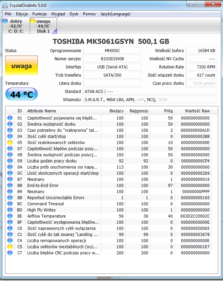Viewport: 223px width, 285px height.
Task: Click the blue icon beside Reported Uncorrectable Errors
Action: 10,197
